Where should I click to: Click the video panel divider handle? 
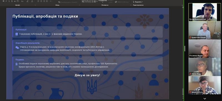(185, 49)
